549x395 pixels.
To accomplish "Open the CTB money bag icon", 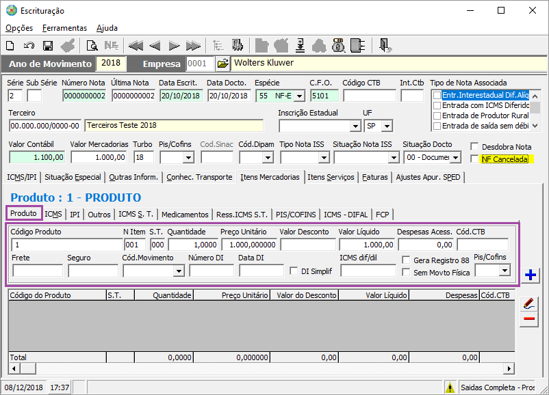I will [x=338, y=45].
